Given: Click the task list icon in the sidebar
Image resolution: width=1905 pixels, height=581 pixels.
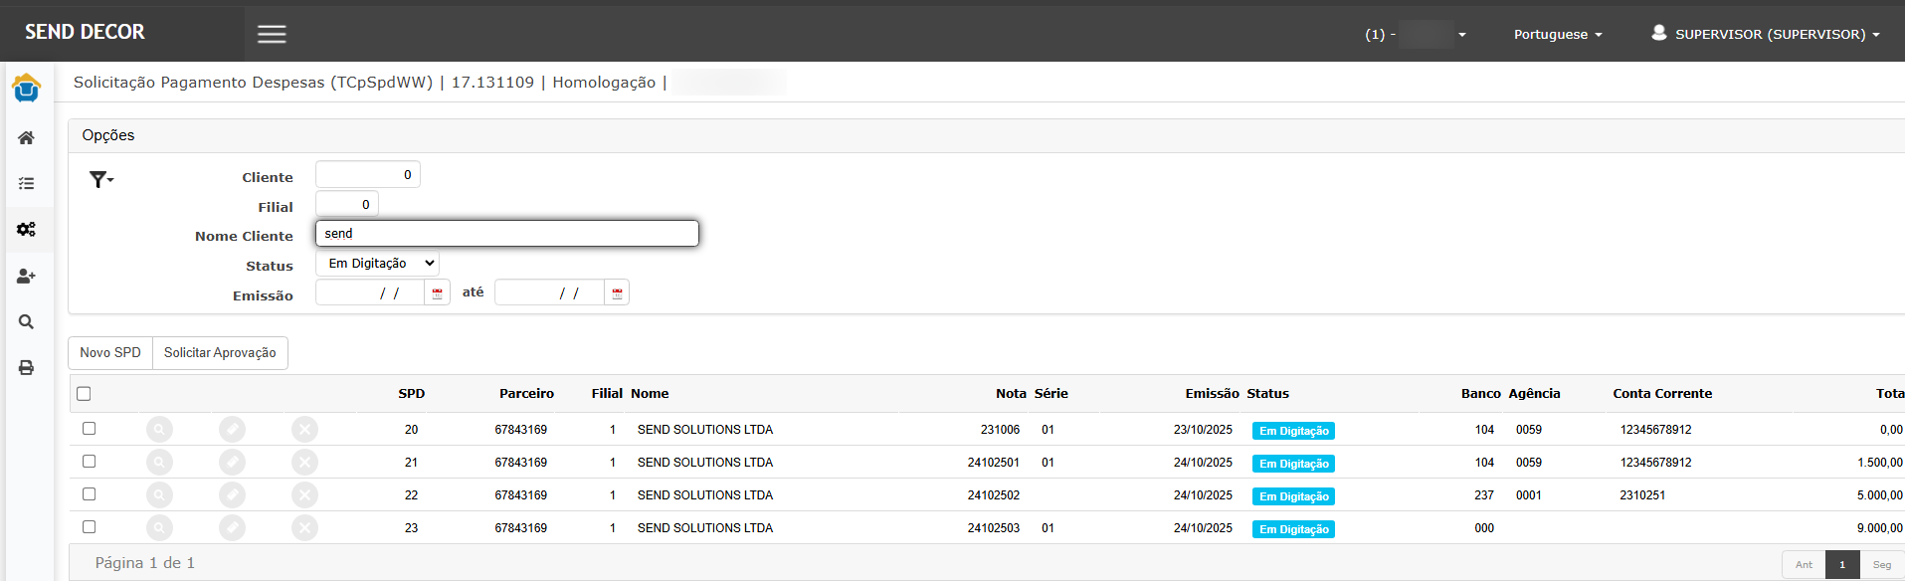Looking at the screenshot, I should [x=26, y=184].
